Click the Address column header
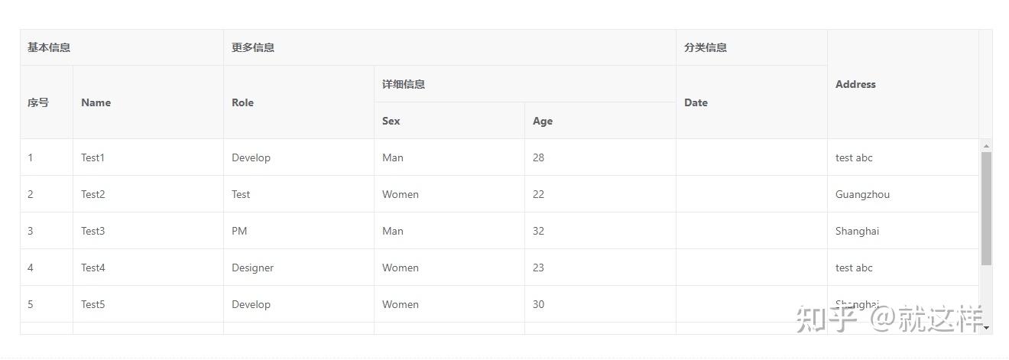1009x360 pixels. coord(855,84)
